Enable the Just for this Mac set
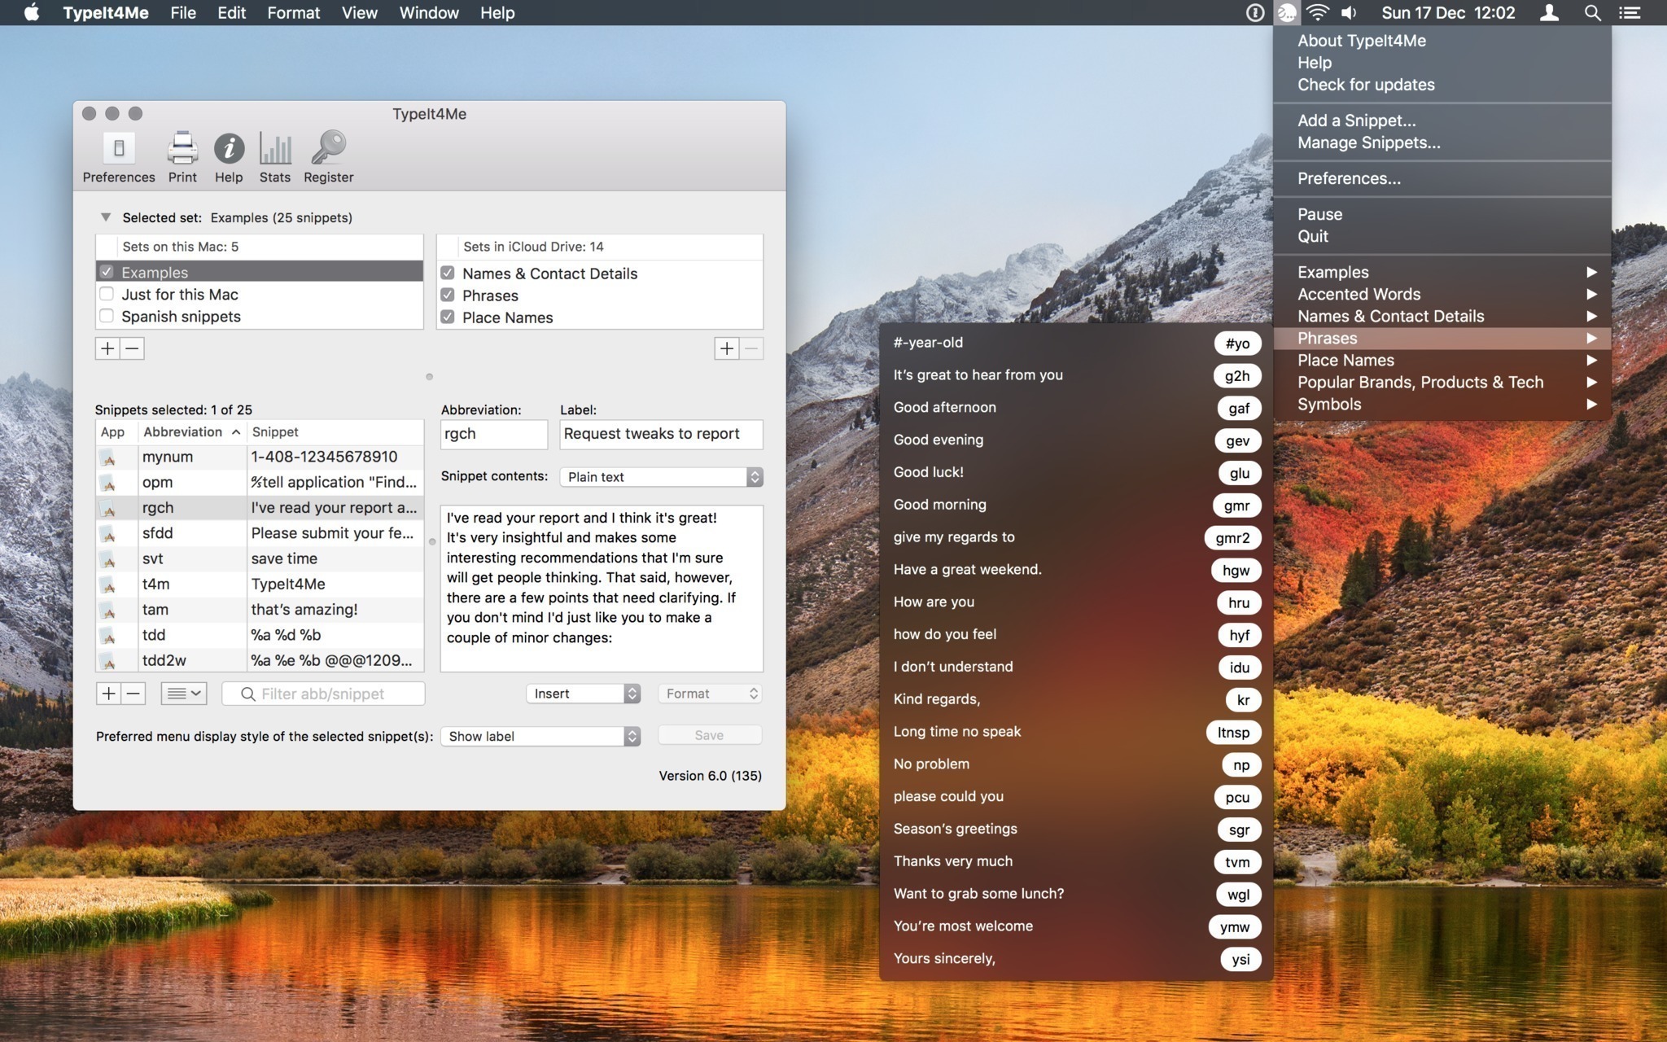The image size is (1667, 1042). (x=107, y=294)
